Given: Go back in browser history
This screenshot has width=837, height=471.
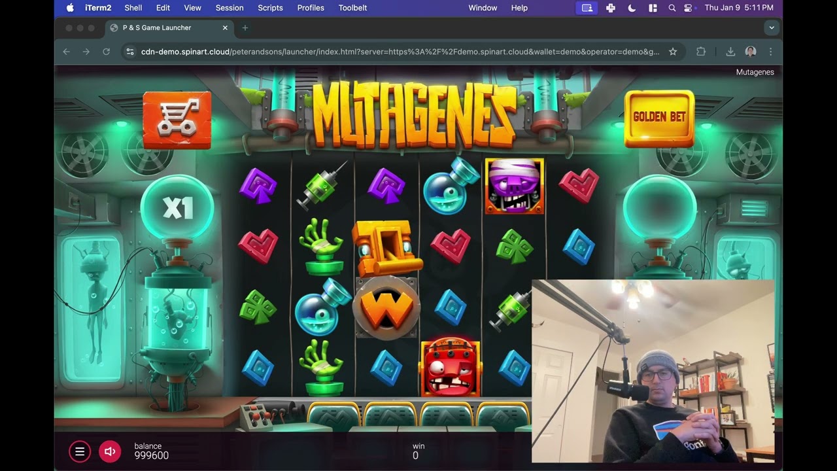Looking at the screenshot, I should 66,52.
